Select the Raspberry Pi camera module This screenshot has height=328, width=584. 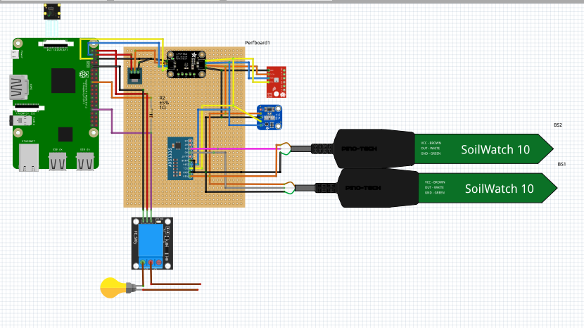click(52, 11)
